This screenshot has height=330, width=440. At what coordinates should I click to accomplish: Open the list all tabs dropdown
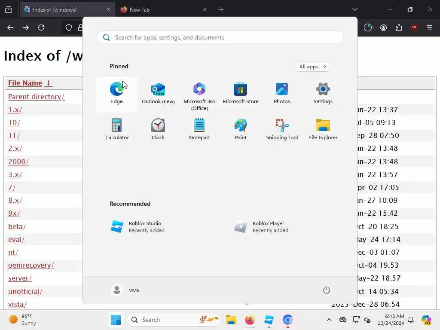pyautogui.click(x=354, y=9)
